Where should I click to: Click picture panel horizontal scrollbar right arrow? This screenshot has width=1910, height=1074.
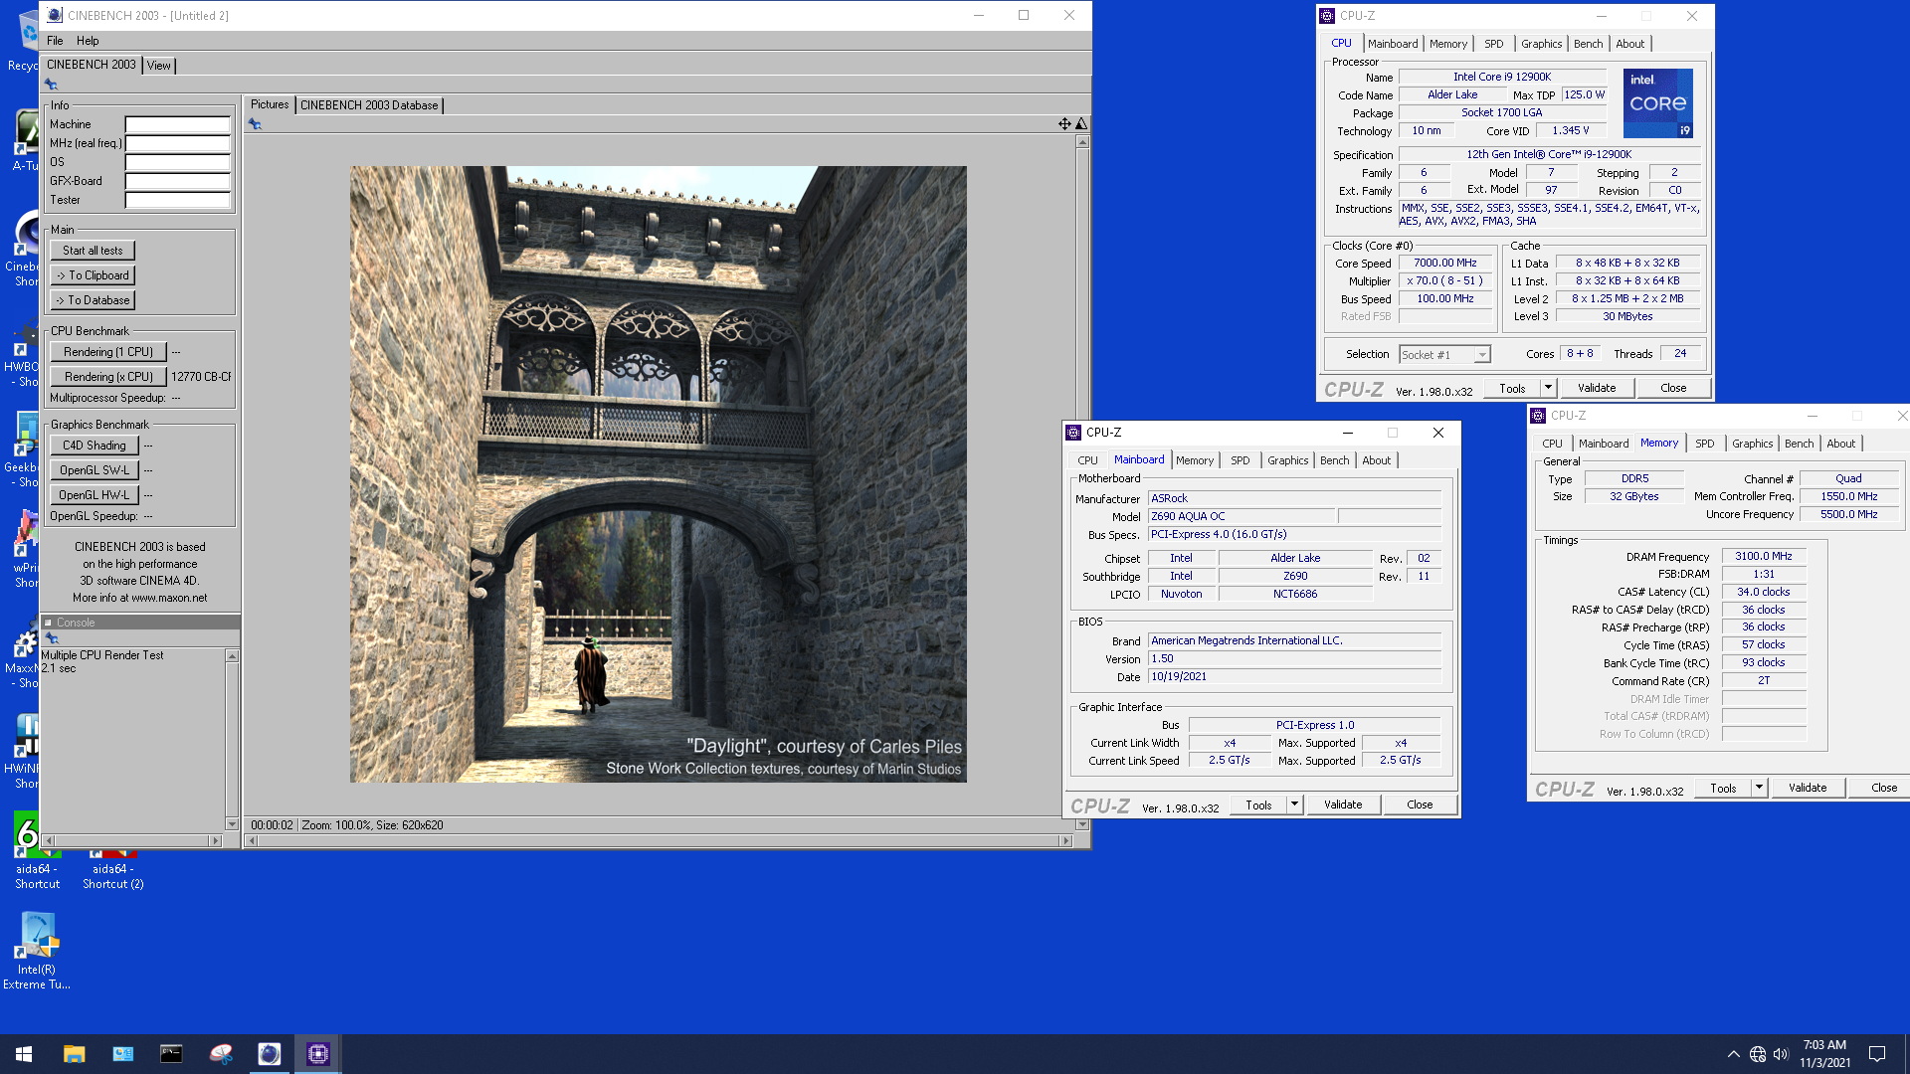(x=1065, y=841)
